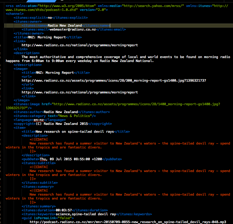
Task: Click the guid isPermaLink="false" tag
Action: click(x=48, y=218)
